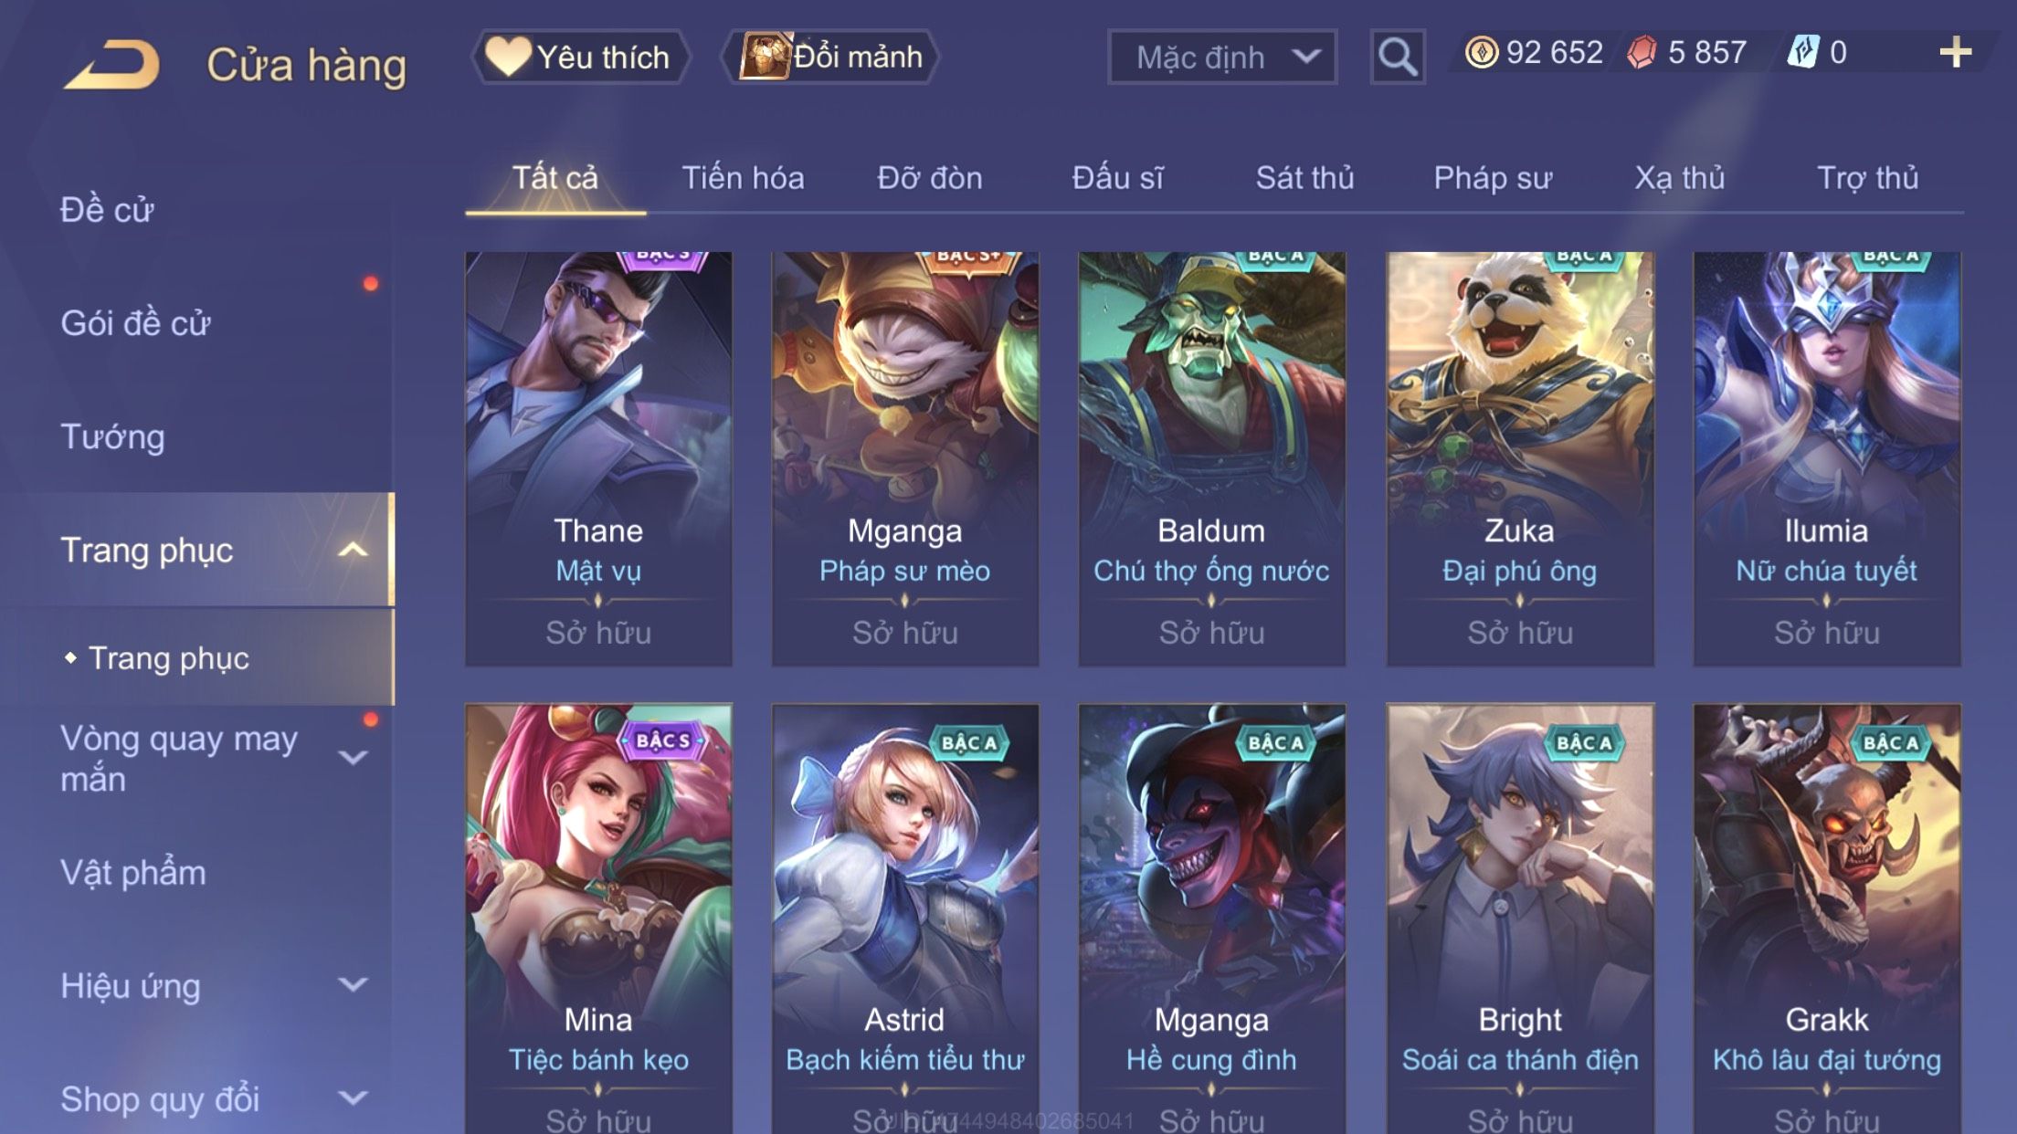Open the Tướng sidebar menu

tap(113, 436)
